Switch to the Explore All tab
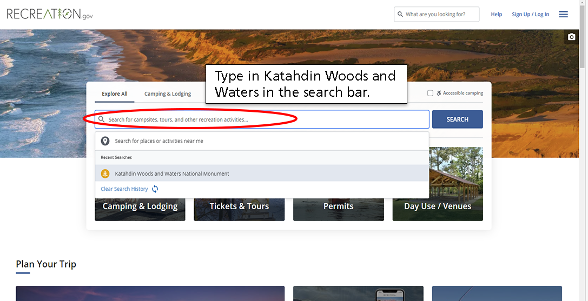The width and height of the screenshot is (588, 301). pyautogui.click(x=114, y=93)
